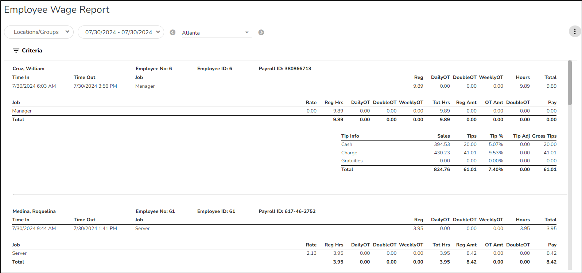This screenshot has height=273, width=582.
Task: Click the Gross Tips column header
Action: coord(544,136)
